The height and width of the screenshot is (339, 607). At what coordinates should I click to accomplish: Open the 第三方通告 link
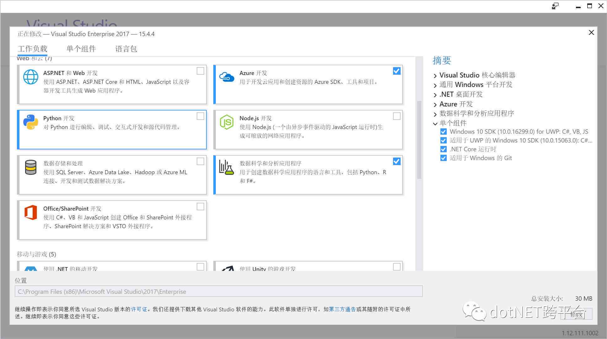point(342,309)
